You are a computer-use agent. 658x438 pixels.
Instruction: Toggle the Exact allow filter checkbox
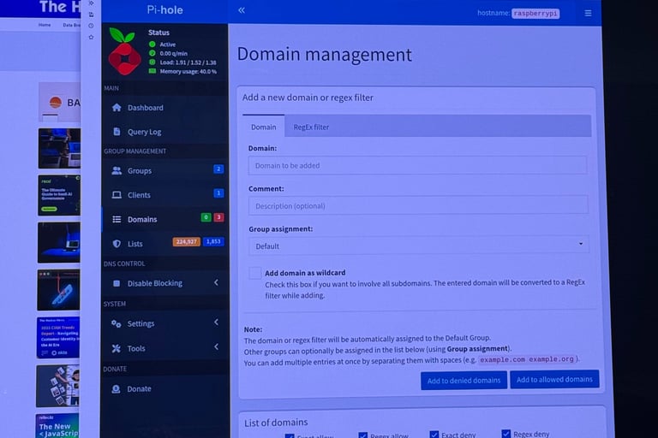290,435
